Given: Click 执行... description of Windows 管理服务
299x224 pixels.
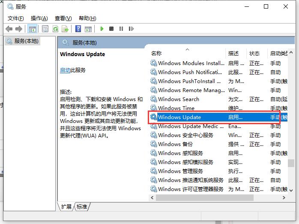Looking at the screenshot, I should coord(235,171).
